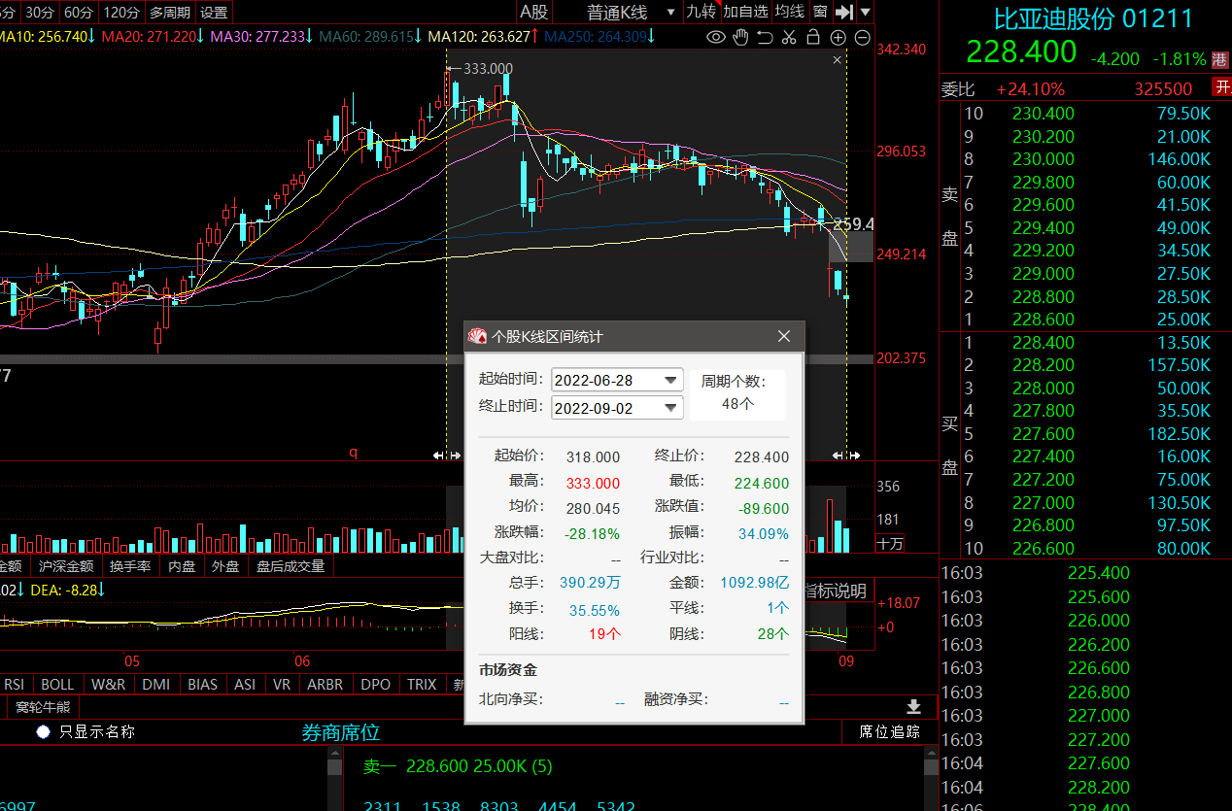This screenshot has width=1232, height=811.
Task: Select the 换手率 tab
Action: [x=129, y=566]
